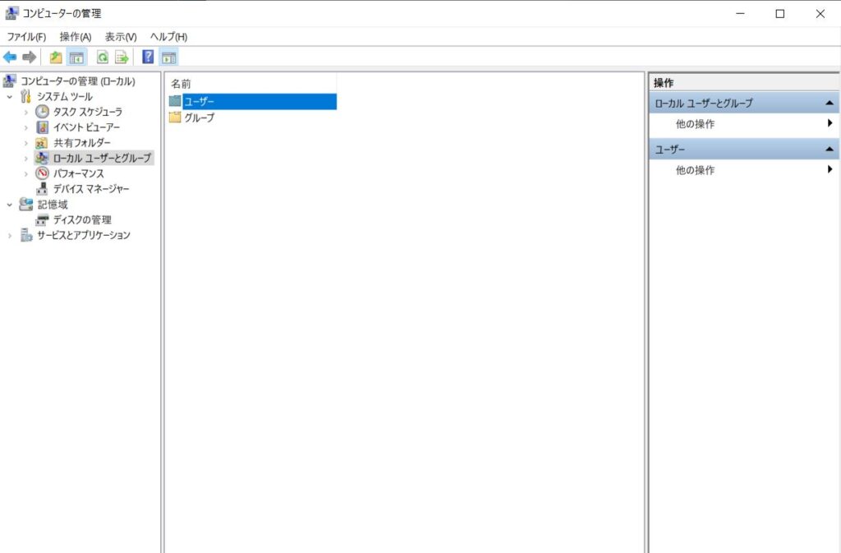The width and height of the screenshot is (841, 553).
Task: Open the ヘルプ(H) menu
Action: click(168, 37)
